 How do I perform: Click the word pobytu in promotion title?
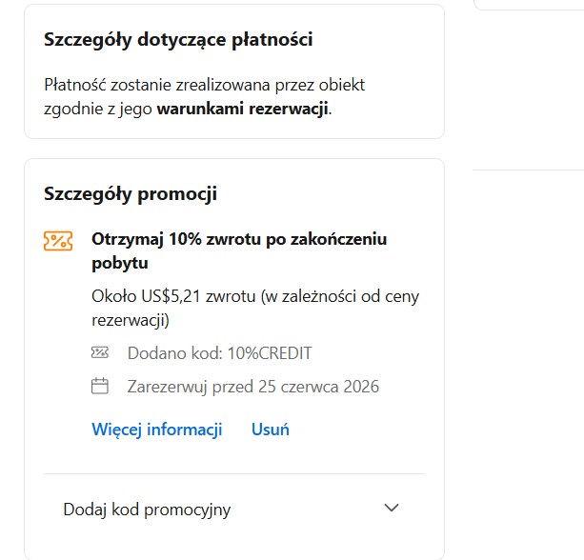[x=120, y=263]
